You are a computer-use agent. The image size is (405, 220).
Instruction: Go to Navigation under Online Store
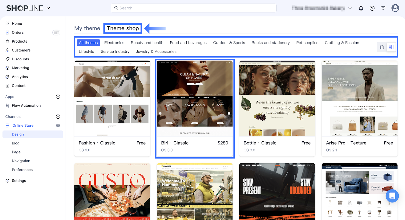point(21,161)
